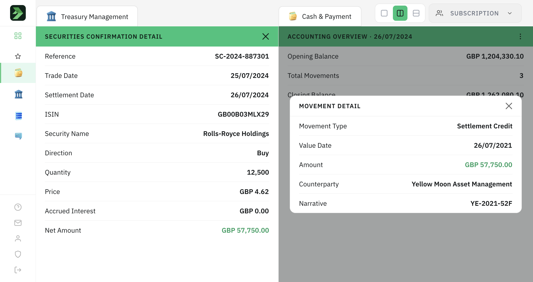Open Accounting Overview three-dot menu
533x282 pixels.
point(520,36)
